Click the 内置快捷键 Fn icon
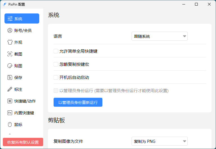This screenshot has width=216, height=149. pyautogui.click(x=10, y=113)
